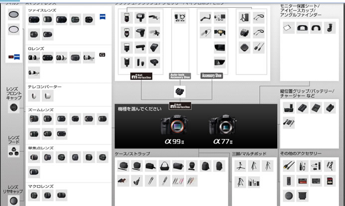Open the remote commander icon in その他のアクセサリー
The height and width of the screenshot is (206, 345).
tap(288, 181)
